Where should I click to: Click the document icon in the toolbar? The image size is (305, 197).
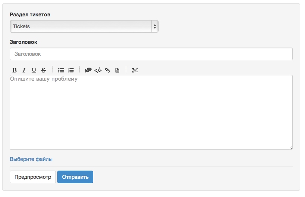coord(117,70)
